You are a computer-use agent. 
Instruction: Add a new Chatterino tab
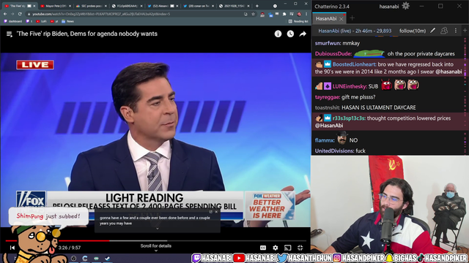pyautogui.click(x=352, y=18)
